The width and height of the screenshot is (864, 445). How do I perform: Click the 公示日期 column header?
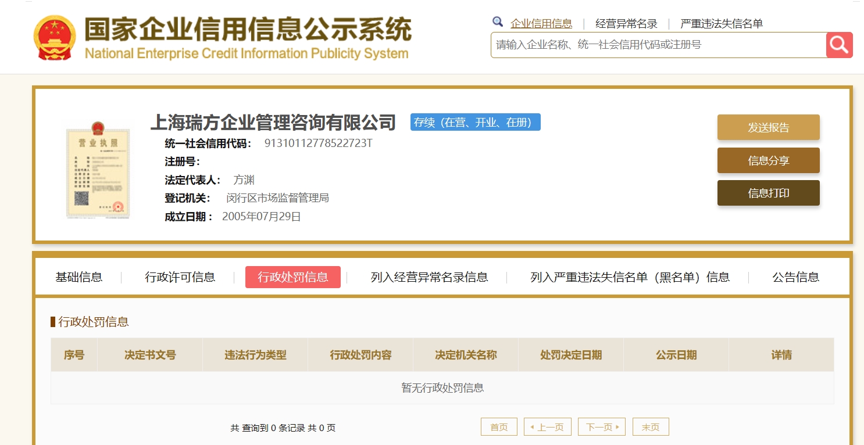[x=676, y=355]
